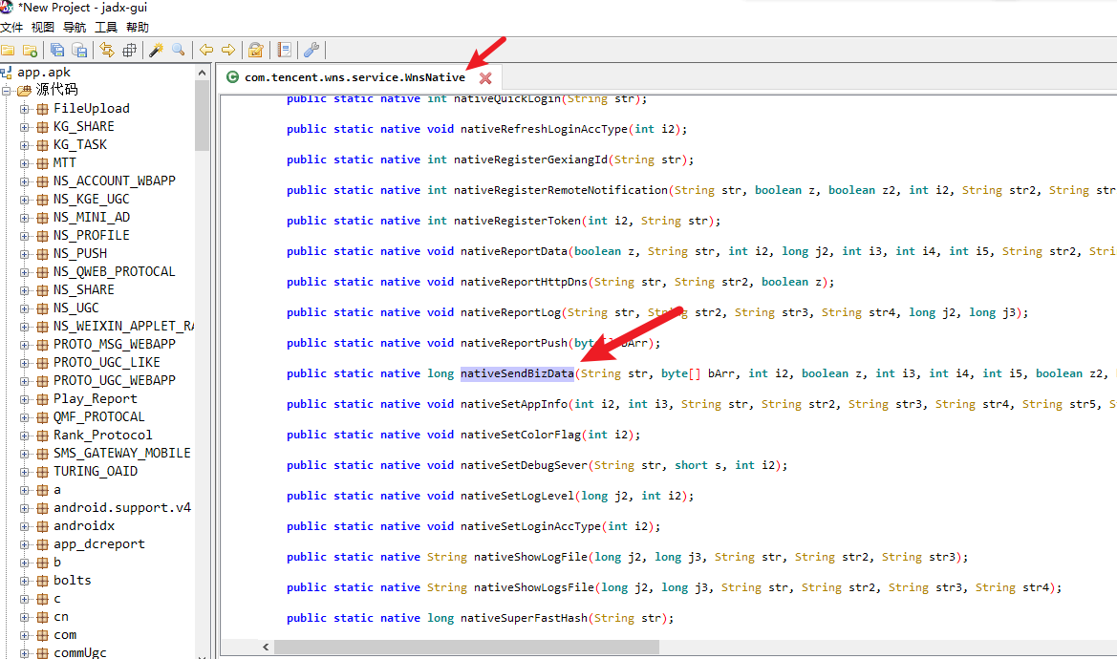Click the tree panel vertical scrollbar thumb
Screen dimensions: 1117x659
203,116
